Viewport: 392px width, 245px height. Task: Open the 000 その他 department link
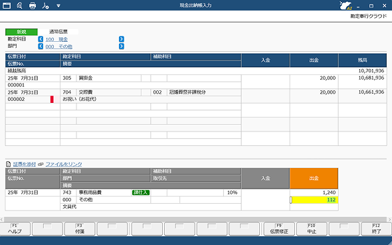click(59, 46)
